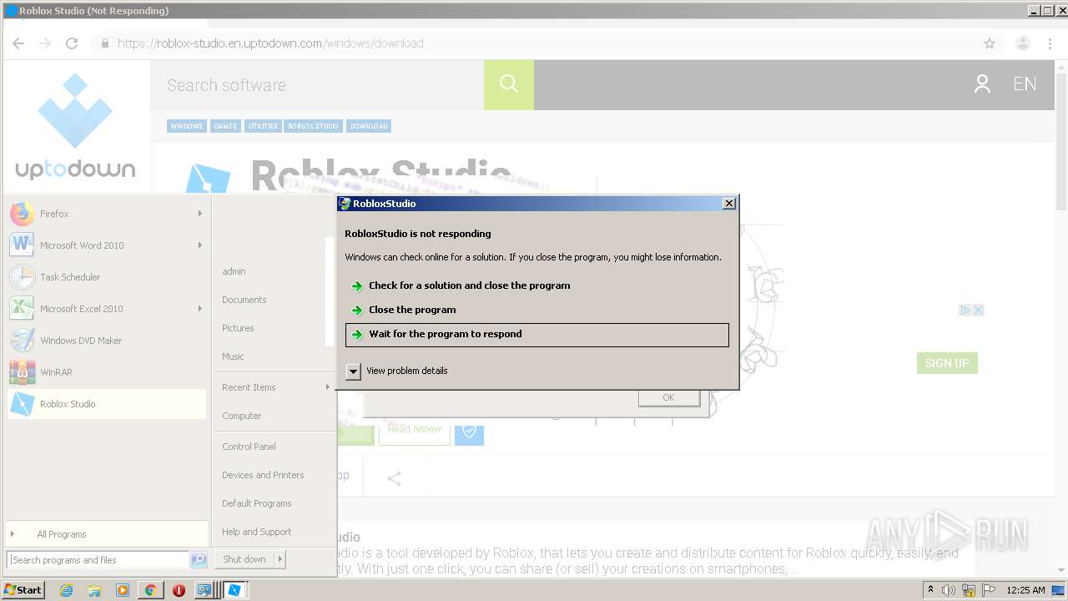Open the Uptodown user account icon
The image size is (1068, 601).
(x=982, y=84)
